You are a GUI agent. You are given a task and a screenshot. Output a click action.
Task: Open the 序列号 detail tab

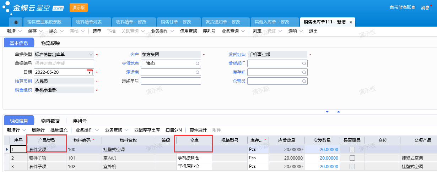(x=80, y=121)
